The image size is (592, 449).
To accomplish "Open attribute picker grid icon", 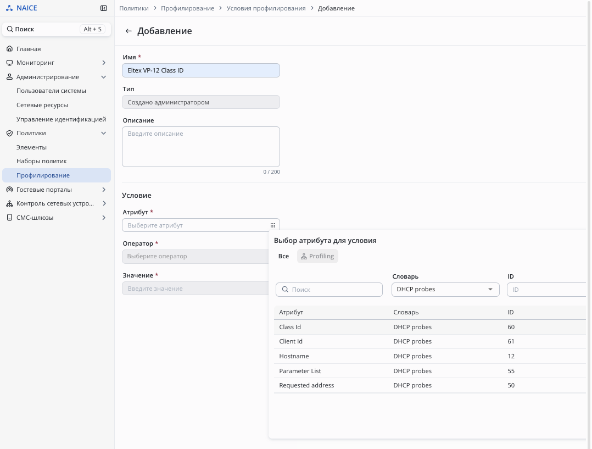I will (272, 225).
